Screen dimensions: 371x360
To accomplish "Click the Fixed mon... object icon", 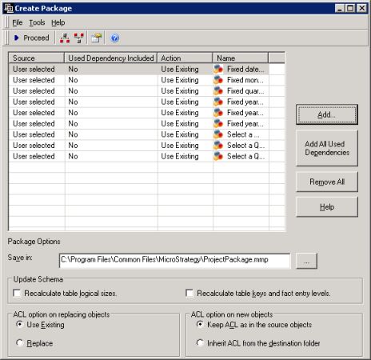I will (x=218, y=80).
